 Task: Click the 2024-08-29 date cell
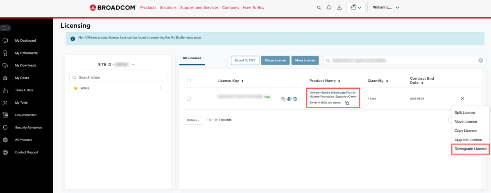pos(417,99)
